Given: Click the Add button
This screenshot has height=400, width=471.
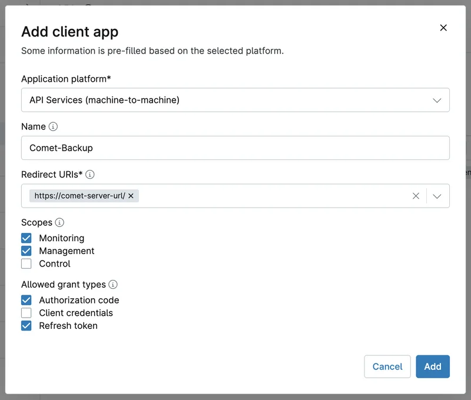Looking at the screenshot, I should (433, 366).
